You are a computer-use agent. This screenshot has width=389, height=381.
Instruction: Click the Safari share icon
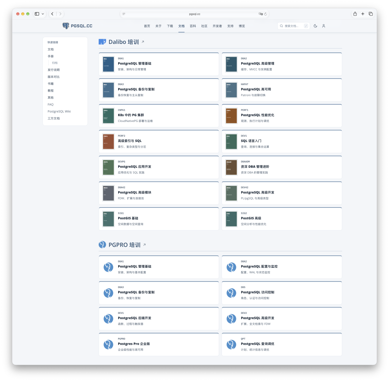pyautogui.click(x=355, y=14)
